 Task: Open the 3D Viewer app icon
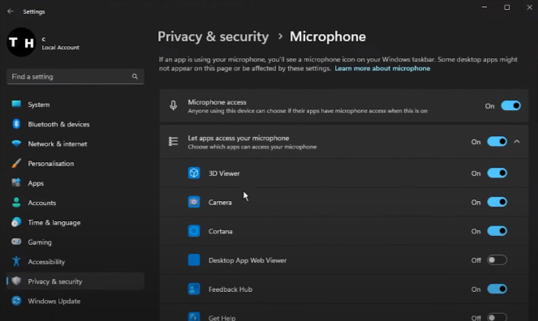[x=194, y=173]
